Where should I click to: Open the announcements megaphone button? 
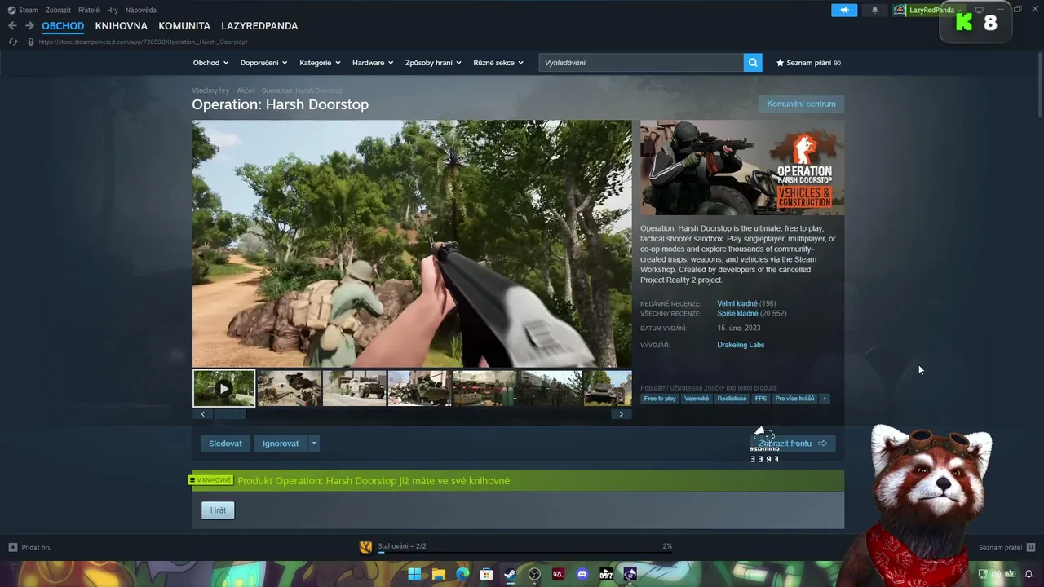click(844, 11)
